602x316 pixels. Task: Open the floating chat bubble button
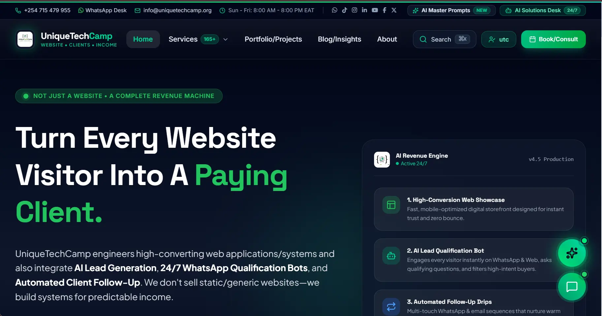click(572, 287)
